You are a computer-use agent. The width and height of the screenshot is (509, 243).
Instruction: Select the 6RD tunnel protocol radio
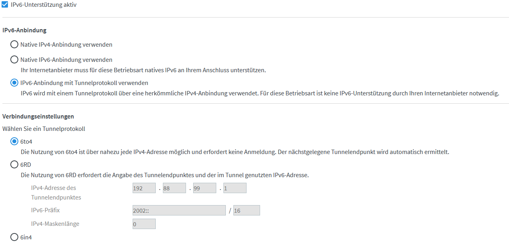[14, 164]
